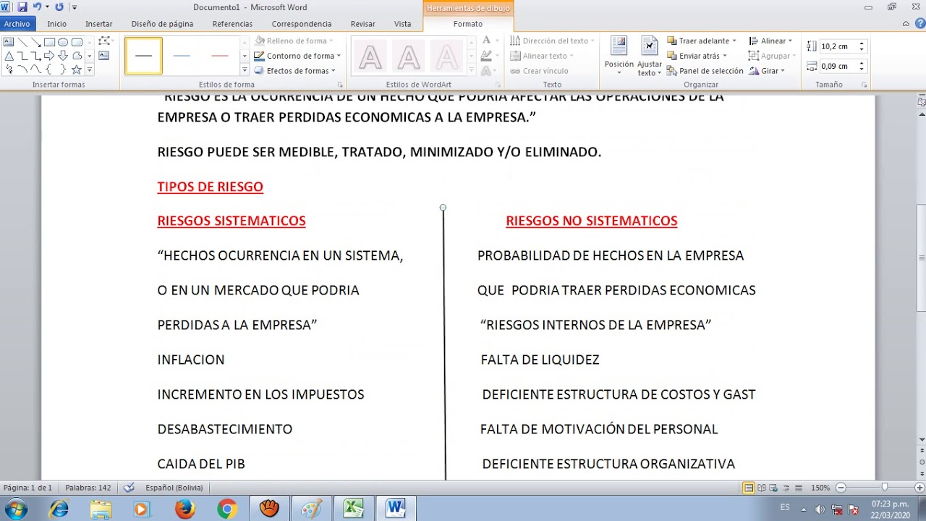Click 150% zoom level
926x521 pixels.
820,488
